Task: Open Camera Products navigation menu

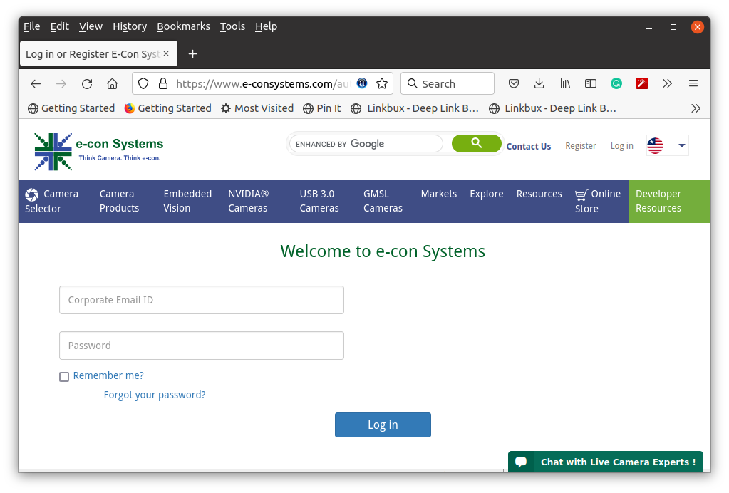Action: point(119,201)
